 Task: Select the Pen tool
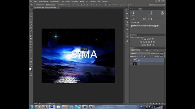(x=31, y=51)
